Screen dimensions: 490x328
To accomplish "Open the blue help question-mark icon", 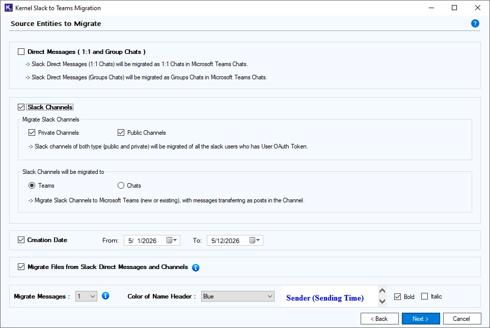I will 475,23.
